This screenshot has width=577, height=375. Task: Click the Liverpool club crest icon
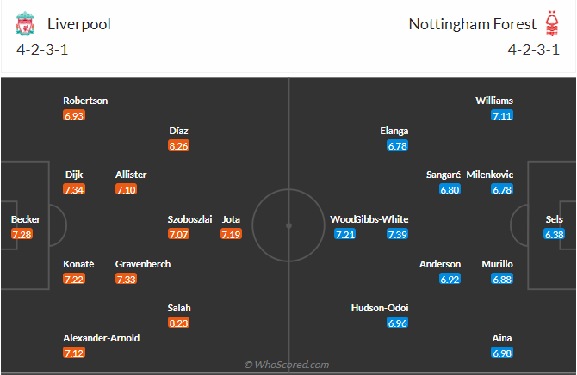(22, 24)
